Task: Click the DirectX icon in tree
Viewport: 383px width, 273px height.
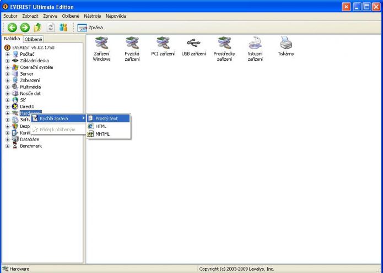Action: tap(15, 106)
